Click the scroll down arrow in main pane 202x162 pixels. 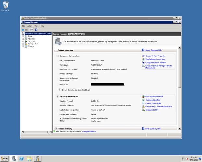tap(180, 129)
